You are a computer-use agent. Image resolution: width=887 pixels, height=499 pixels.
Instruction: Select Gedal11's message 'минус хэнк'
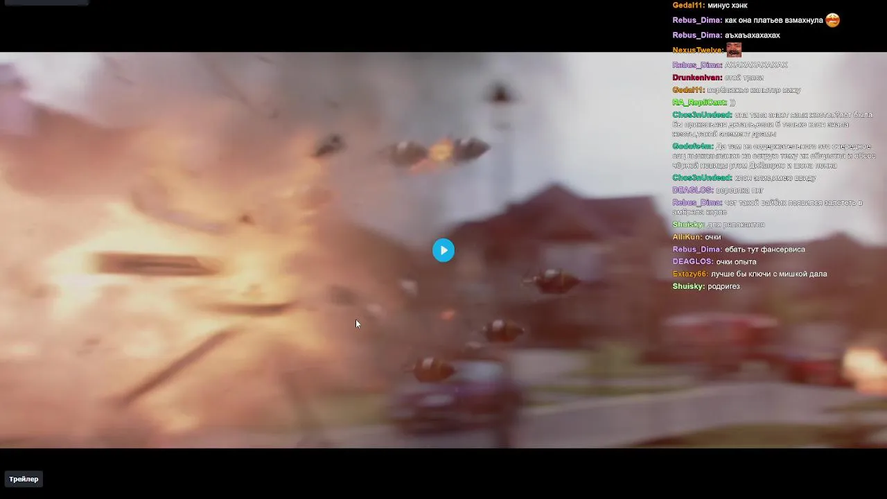pos(727,6)
